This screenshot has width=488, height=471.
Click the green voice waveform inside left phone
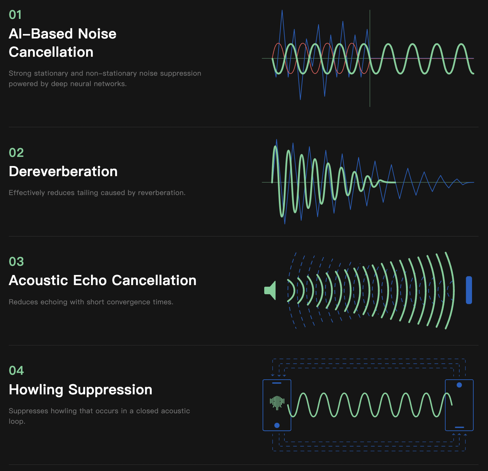tap(277, 403)
